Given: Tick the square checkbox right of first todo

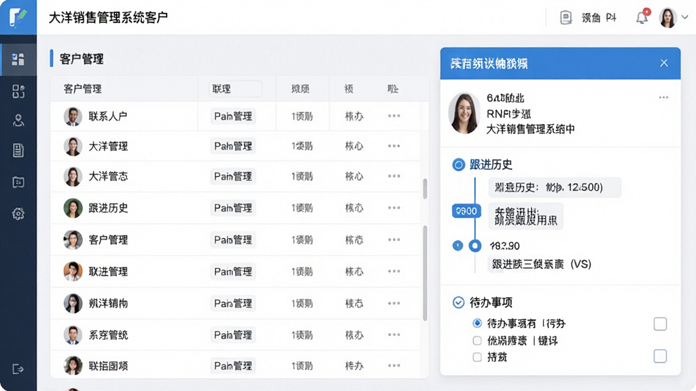Looking at the screenshot, I should (x=660, y=324).
